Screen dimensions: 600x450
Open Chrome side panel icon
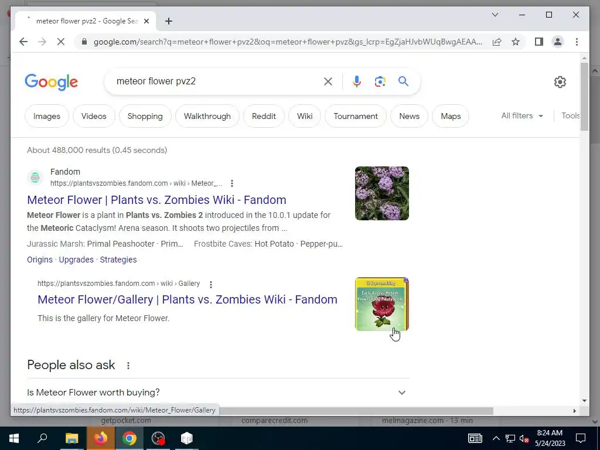(x=539, y=42)
